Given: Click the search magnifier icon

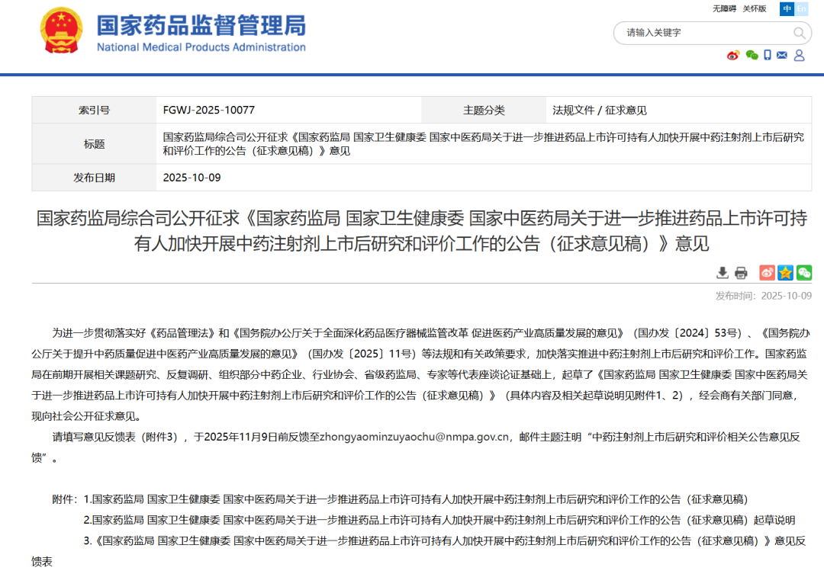Looking at the screenshot, I should [799, 33].
